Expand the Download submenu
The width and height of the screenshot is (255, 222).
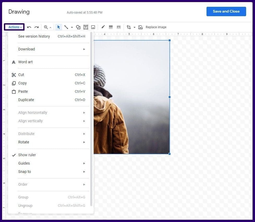pos(51,49)
